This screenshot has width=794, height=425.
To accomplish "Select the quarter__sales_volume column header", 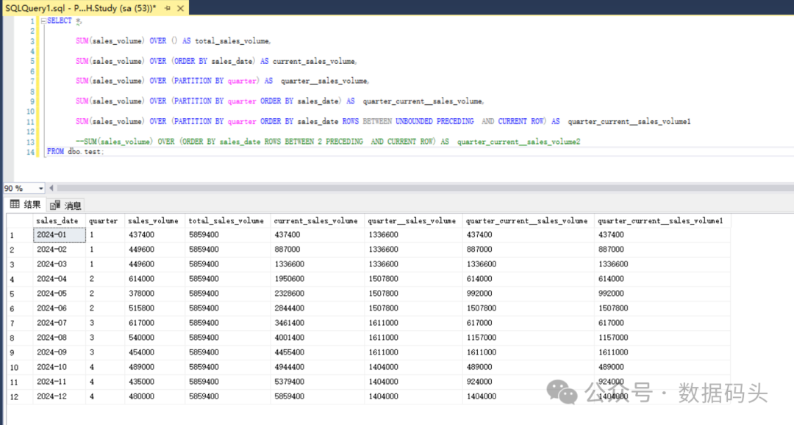I will click(413, 221).
